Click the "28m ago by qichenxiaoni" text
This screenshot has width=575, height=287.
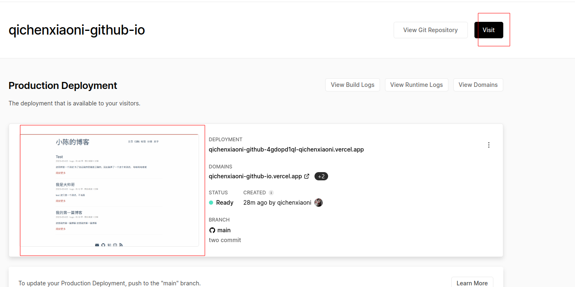click(x=277, y=203)
